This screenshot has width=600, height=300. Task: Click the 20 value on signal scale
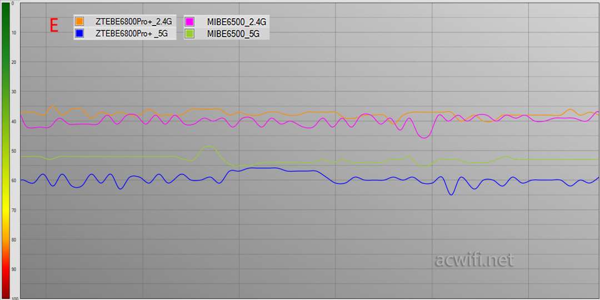(13, 62)
